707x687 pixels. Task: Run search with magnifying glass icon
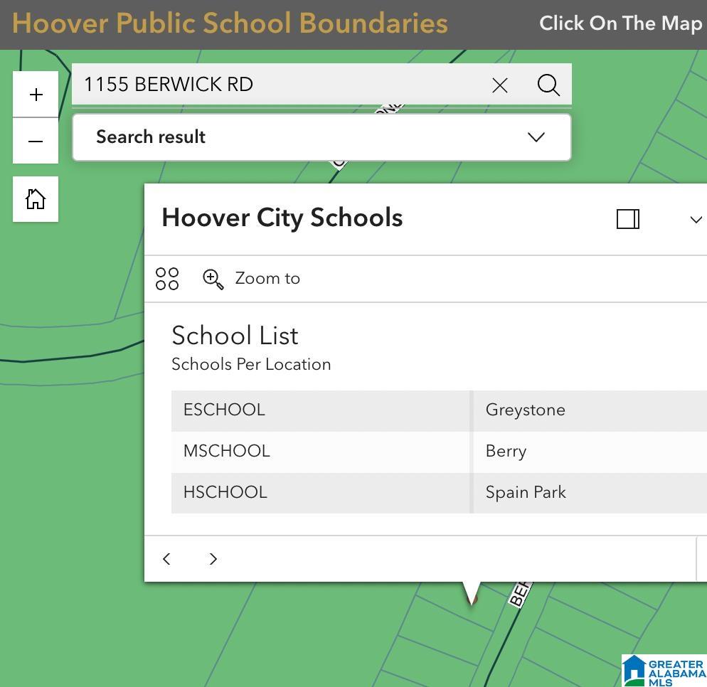[x=548, y=85]
